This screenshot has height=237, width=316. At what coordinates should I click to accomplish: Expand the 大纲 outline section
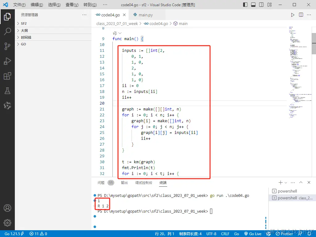click(x=53, y=31)
